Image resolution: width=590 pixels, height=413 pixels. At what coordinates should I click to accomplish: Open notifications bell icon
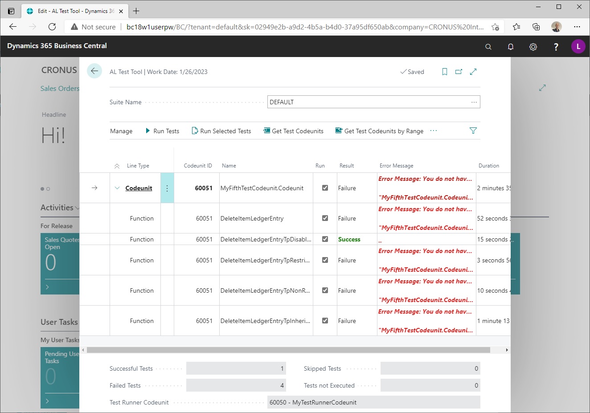[511, 46]
